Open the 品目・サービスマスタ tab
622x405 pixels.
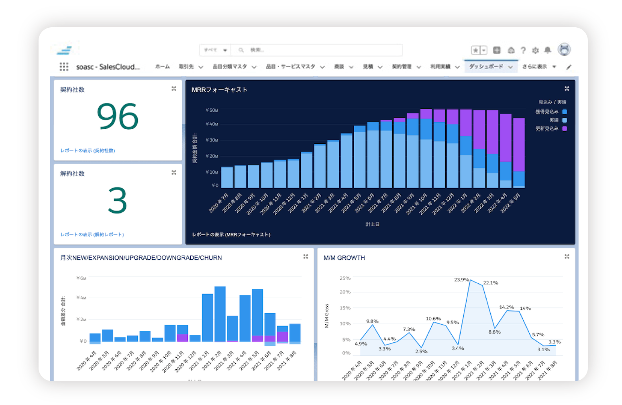[290, 67]
